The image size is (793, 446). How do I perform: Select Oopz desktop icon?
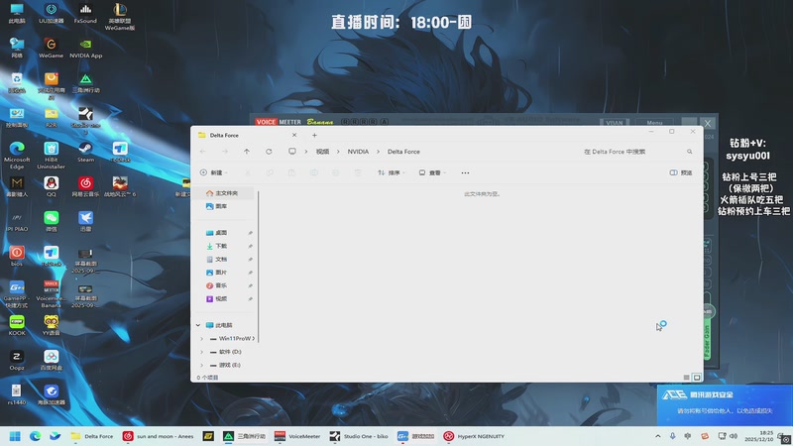click(x=17, y=361)
